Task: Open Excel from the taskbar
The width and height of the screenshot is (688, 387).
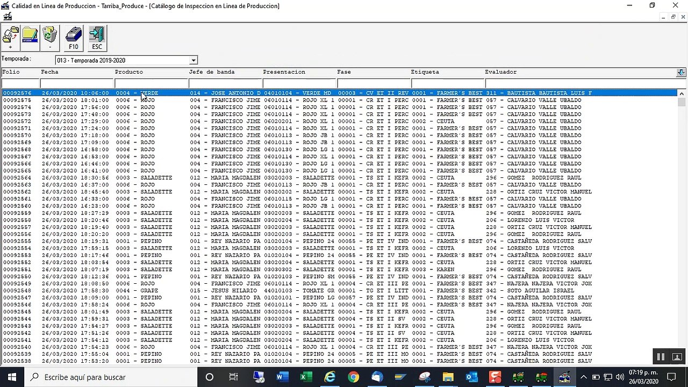Action: point(306,377)
